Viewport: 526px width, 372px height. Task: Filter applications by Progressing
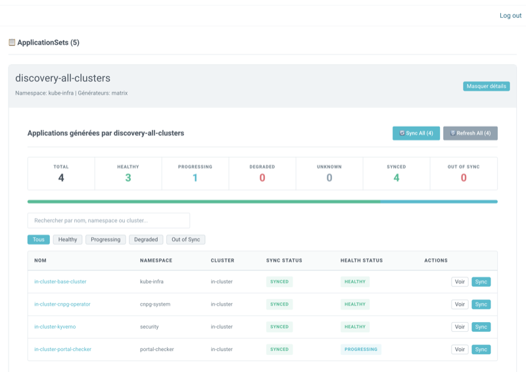[x=105, y=240]
